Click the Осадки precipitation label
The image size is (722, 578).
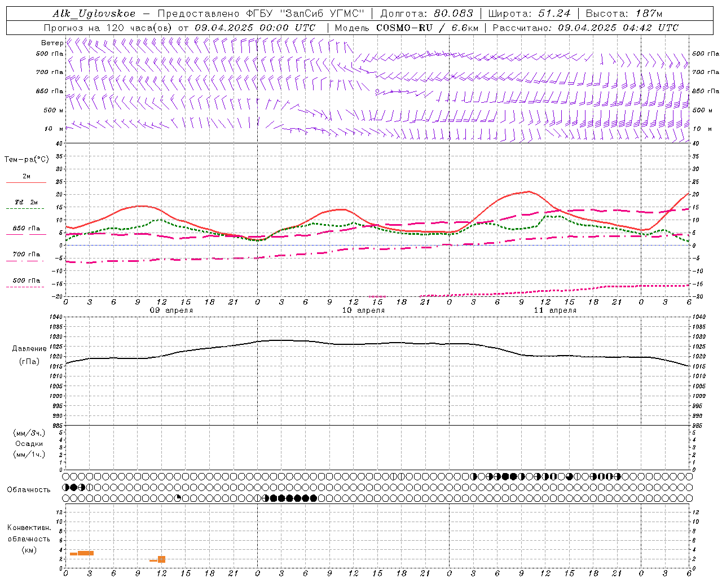click(x=29, y=444)
